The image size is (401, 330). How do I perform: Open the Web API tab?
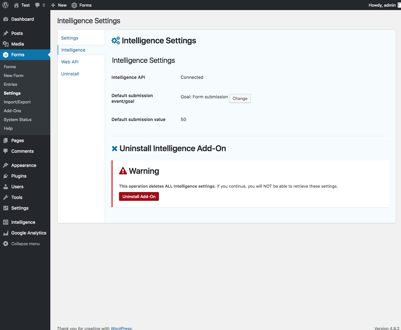[70, 62]
